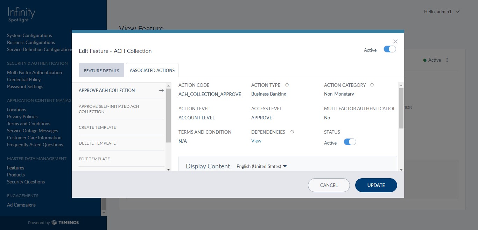Viewport: 478px width, 230px height.
Task: Select Create Template in the actions list
Action: pyautogui.click(x=97, y=127)
